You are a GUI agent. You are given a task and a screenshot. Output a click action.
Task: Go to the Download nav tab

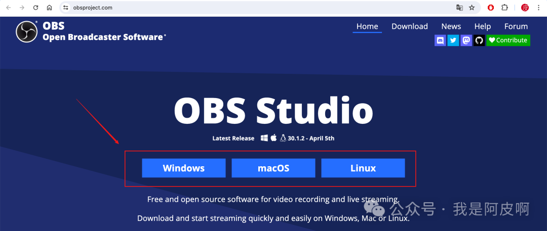tap(409, 26)
